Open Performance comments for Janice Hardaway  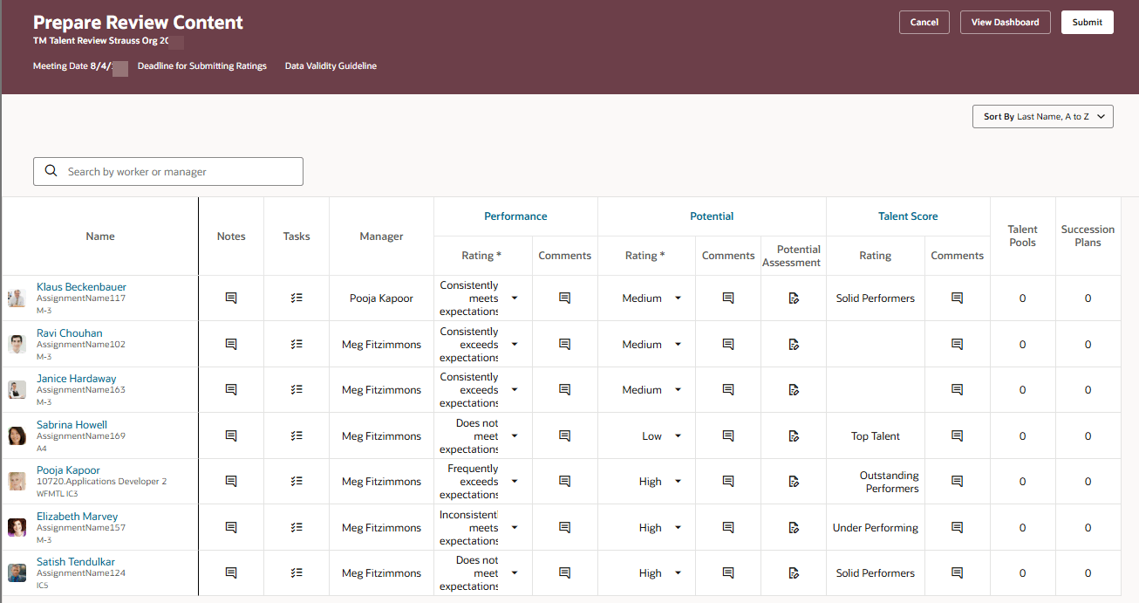click(564, 389)
